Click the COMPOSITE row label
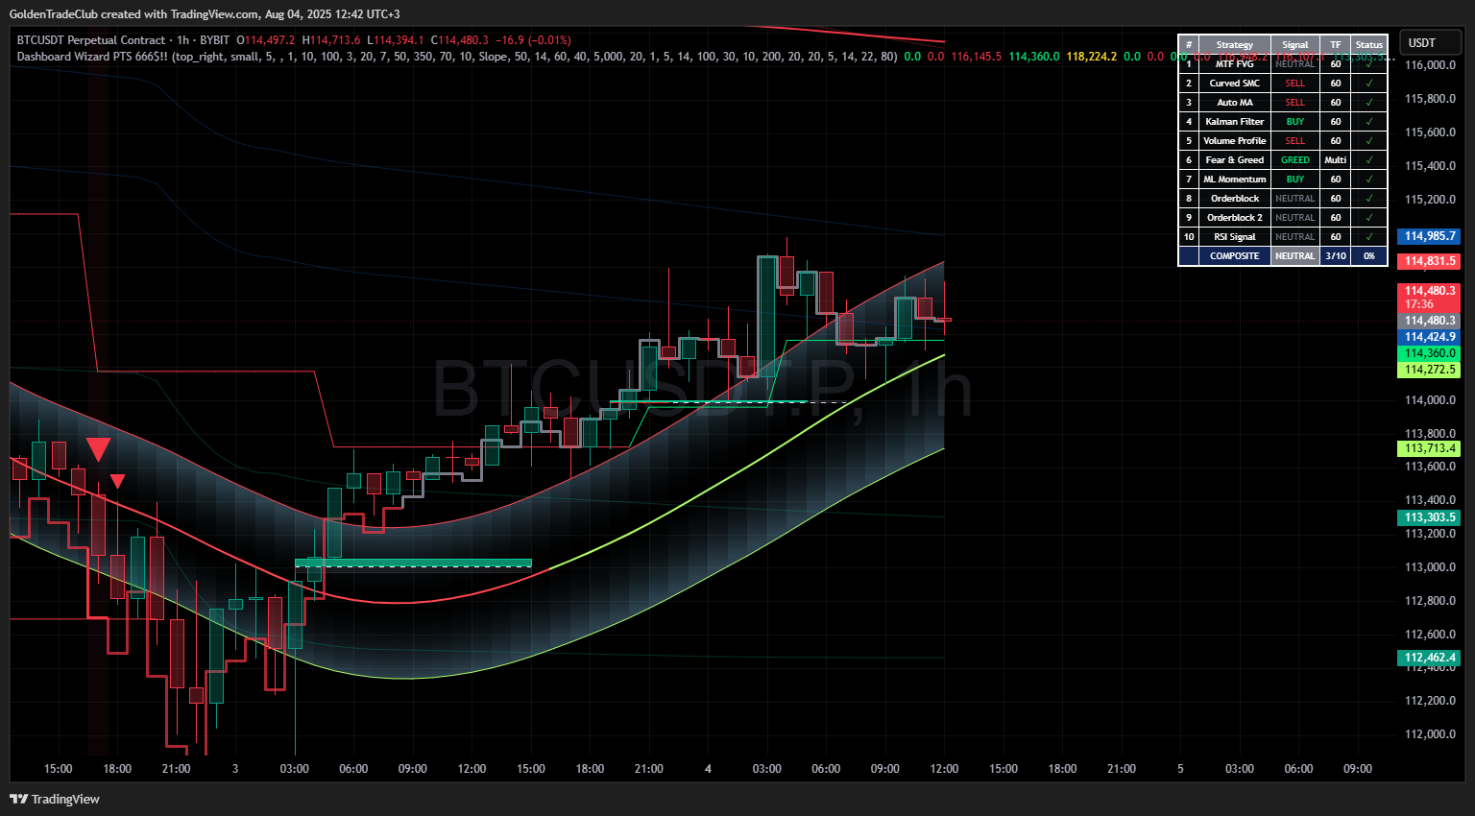 point(1235,256)
